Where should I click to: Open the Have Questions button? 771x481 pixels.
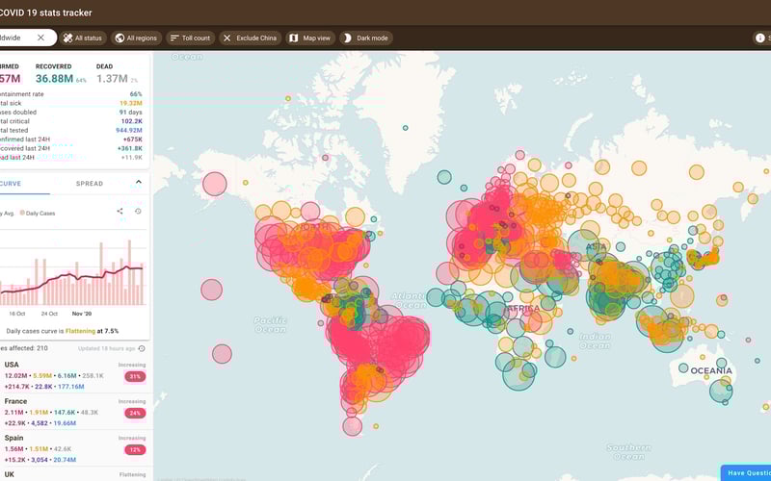point(748,473)
